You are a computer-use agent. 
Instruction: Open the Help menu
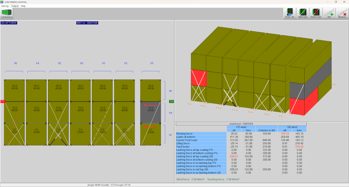[x=23, y=6]
